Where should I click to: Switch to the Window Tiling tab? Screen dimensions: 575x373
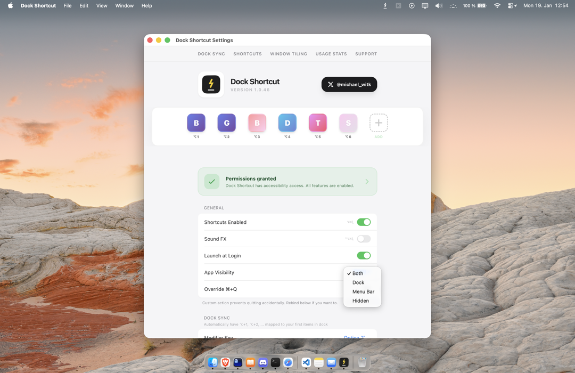(288, 54)
